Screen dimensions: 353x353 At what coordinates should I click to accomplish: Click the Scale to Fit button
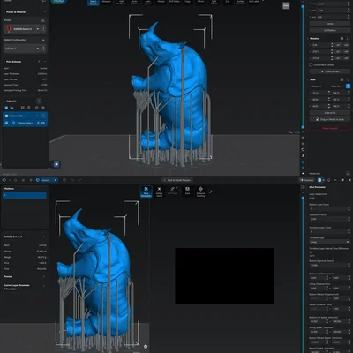(x=330, y=113)
